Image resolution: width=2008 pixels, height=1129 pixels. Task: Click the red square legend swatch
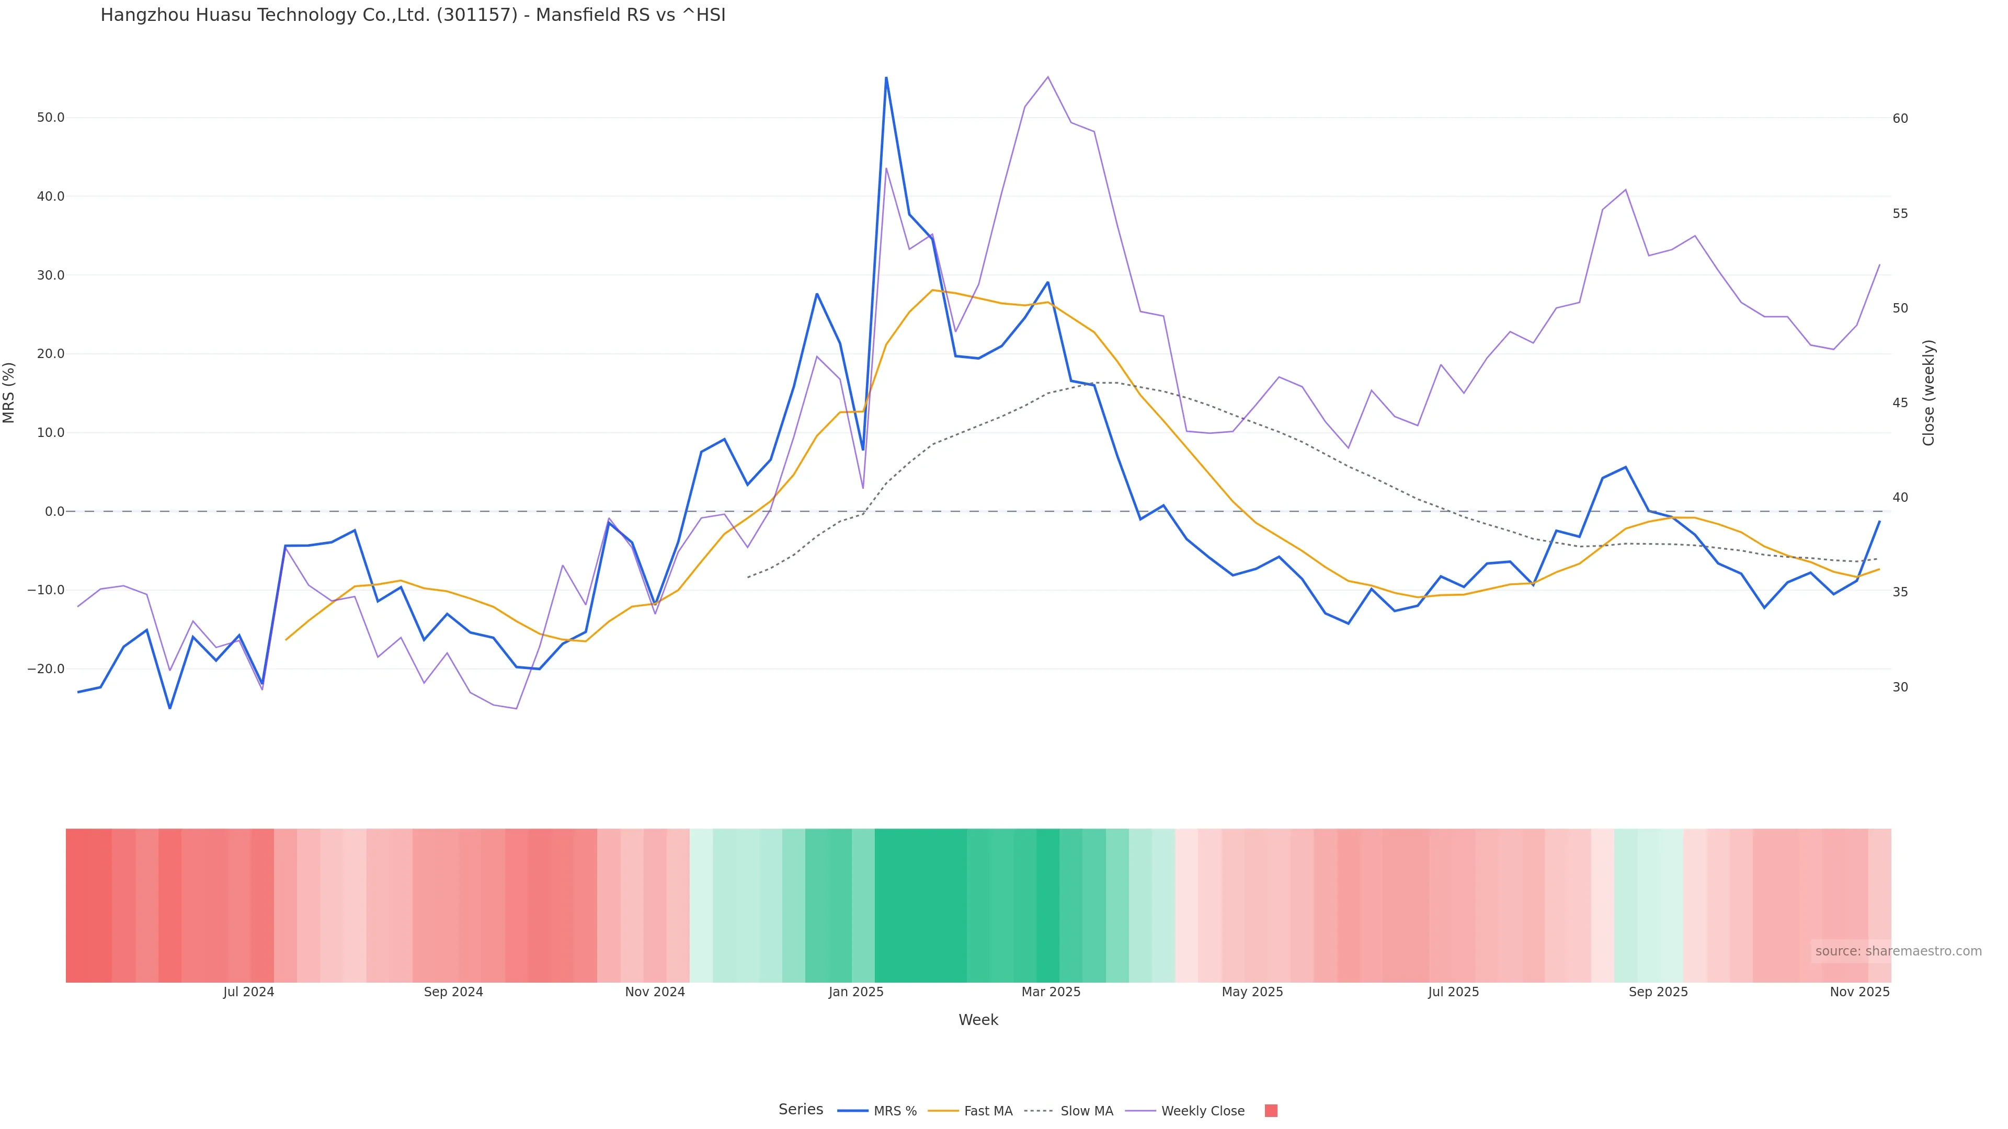(x=1271, y=1111)
